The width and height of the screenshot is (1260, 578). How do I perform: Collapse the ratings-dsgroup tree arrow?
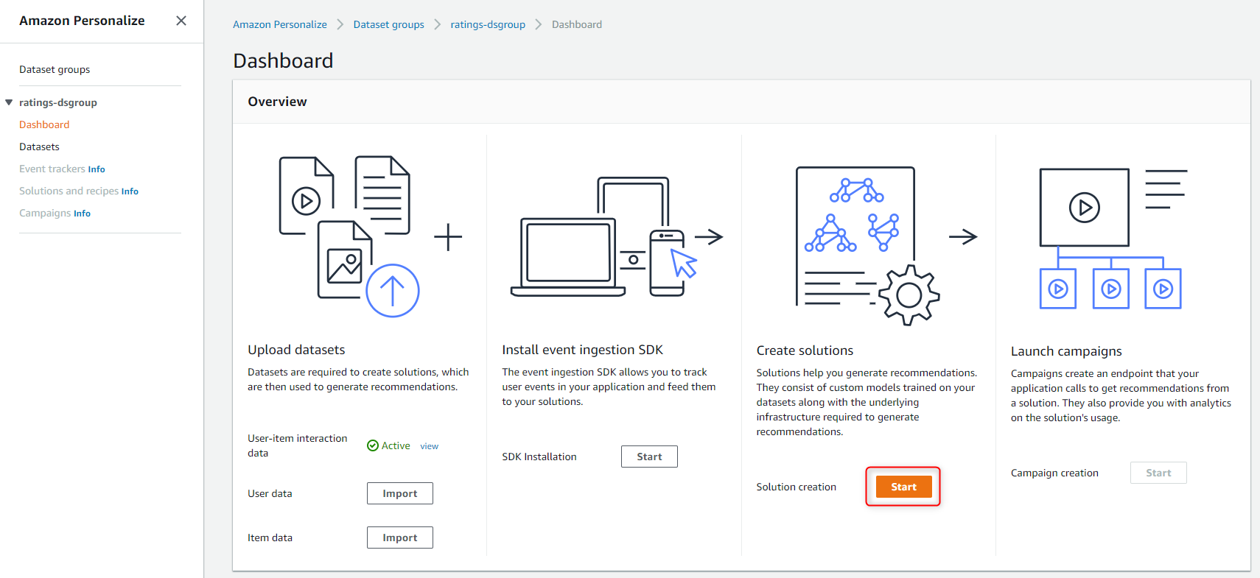point(9,102)
